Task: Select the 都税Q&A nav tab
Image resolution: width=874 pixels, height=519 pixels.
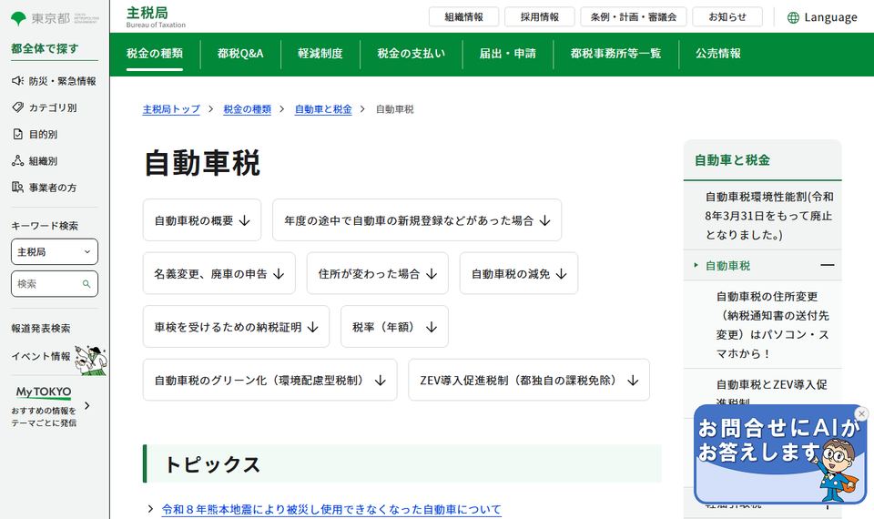Action: click(240, 54)
